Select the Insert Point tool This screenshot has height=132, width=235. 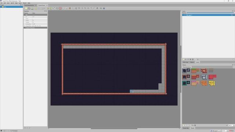[82, 8]
